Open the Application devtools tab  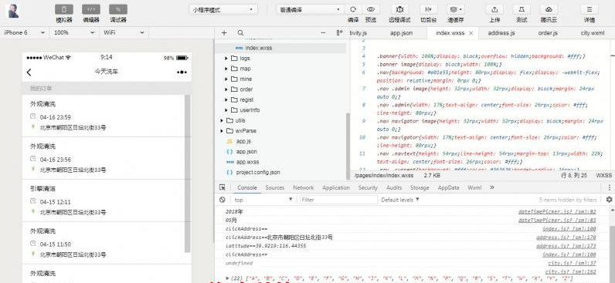click(336, 187)
